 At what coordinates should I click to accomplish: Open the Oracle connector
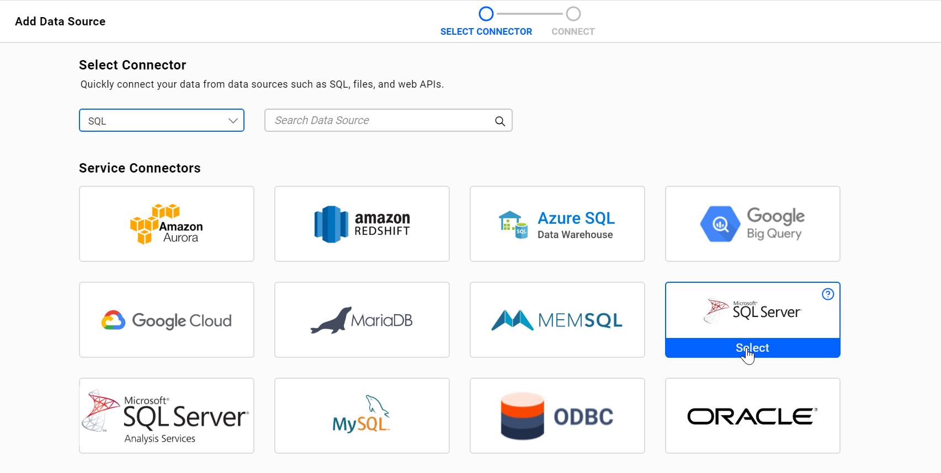(753, 416)
